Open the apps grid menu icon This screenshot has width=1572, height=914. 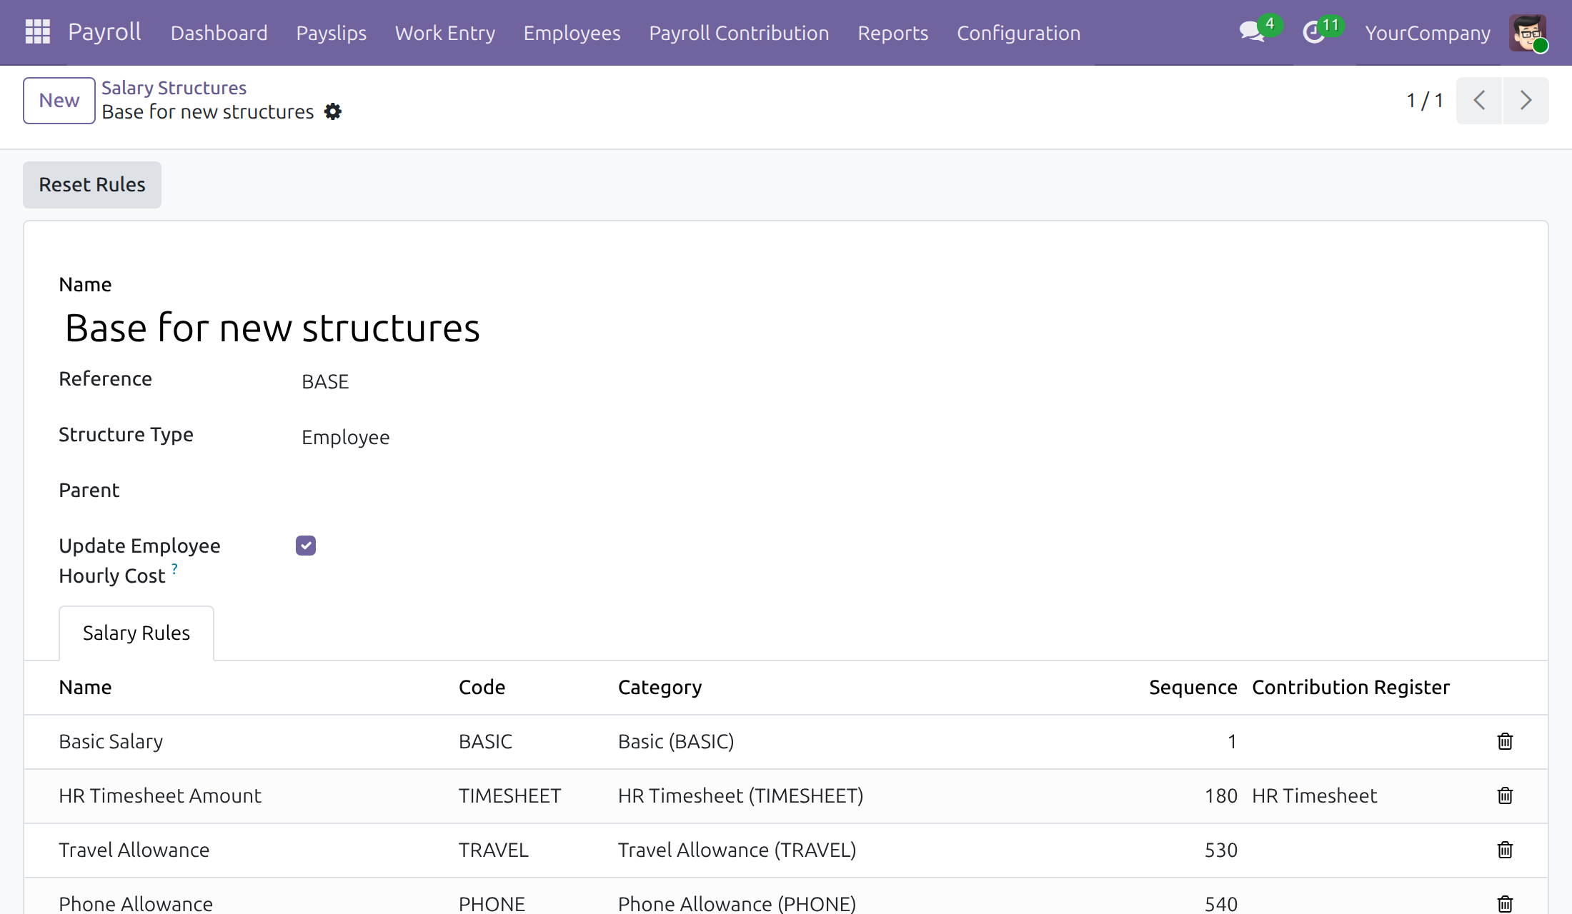point(37,32)
